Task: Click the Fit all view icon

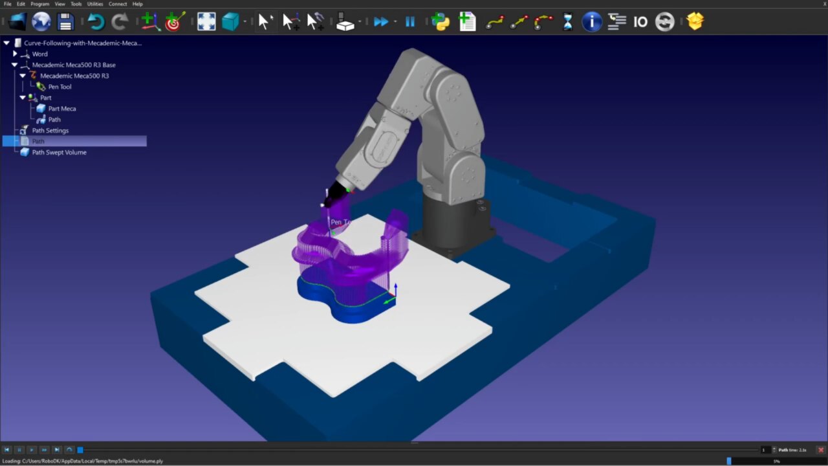Action: click(206, 22)
